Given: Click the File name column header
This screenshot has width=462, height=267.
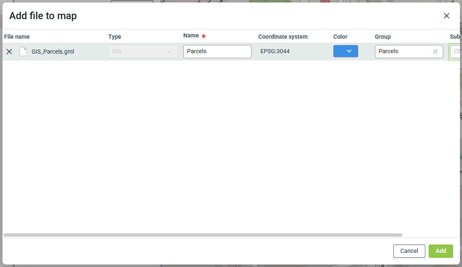Looking at the screenshot, I should (x=17, y=37).
